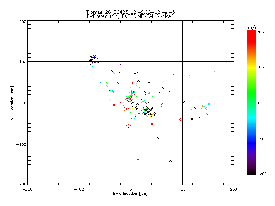Click the colorbar's "100" label
The width and height of the screenshot is (275, 206).
[x=260, y=67]
